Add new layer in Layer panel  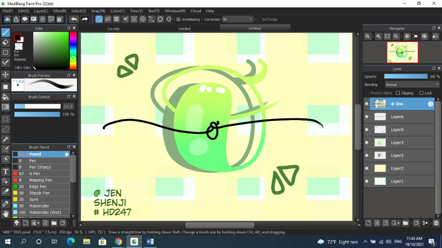(368, 223)
